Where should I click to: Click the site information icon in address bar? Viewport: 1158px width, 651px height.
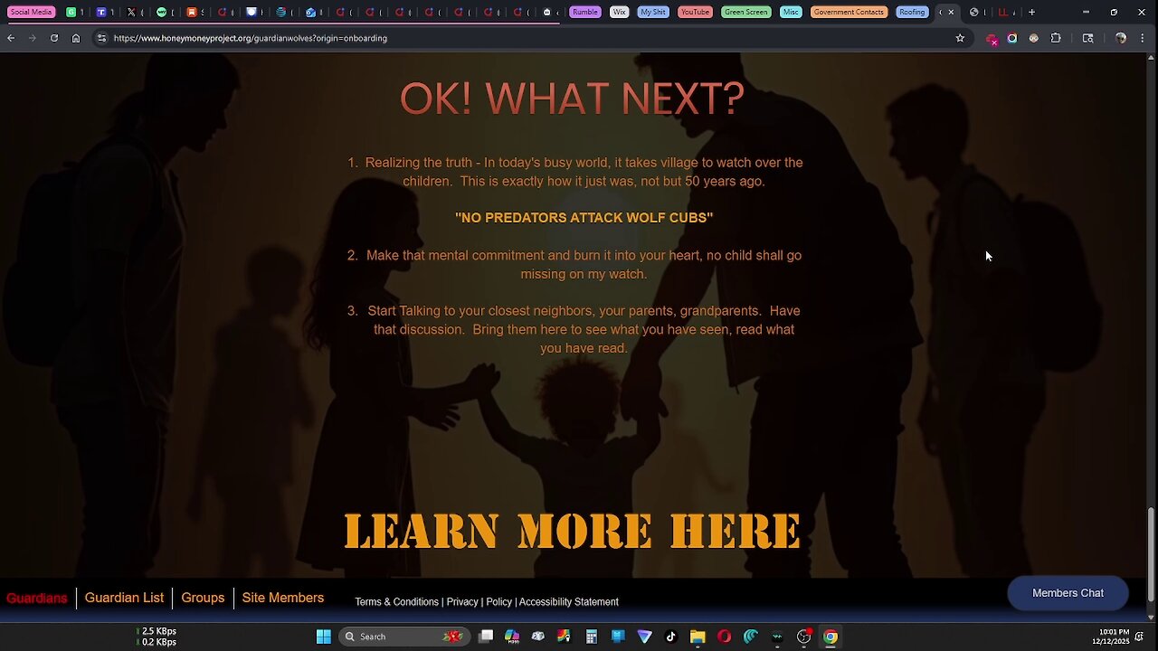click(101, 38)
